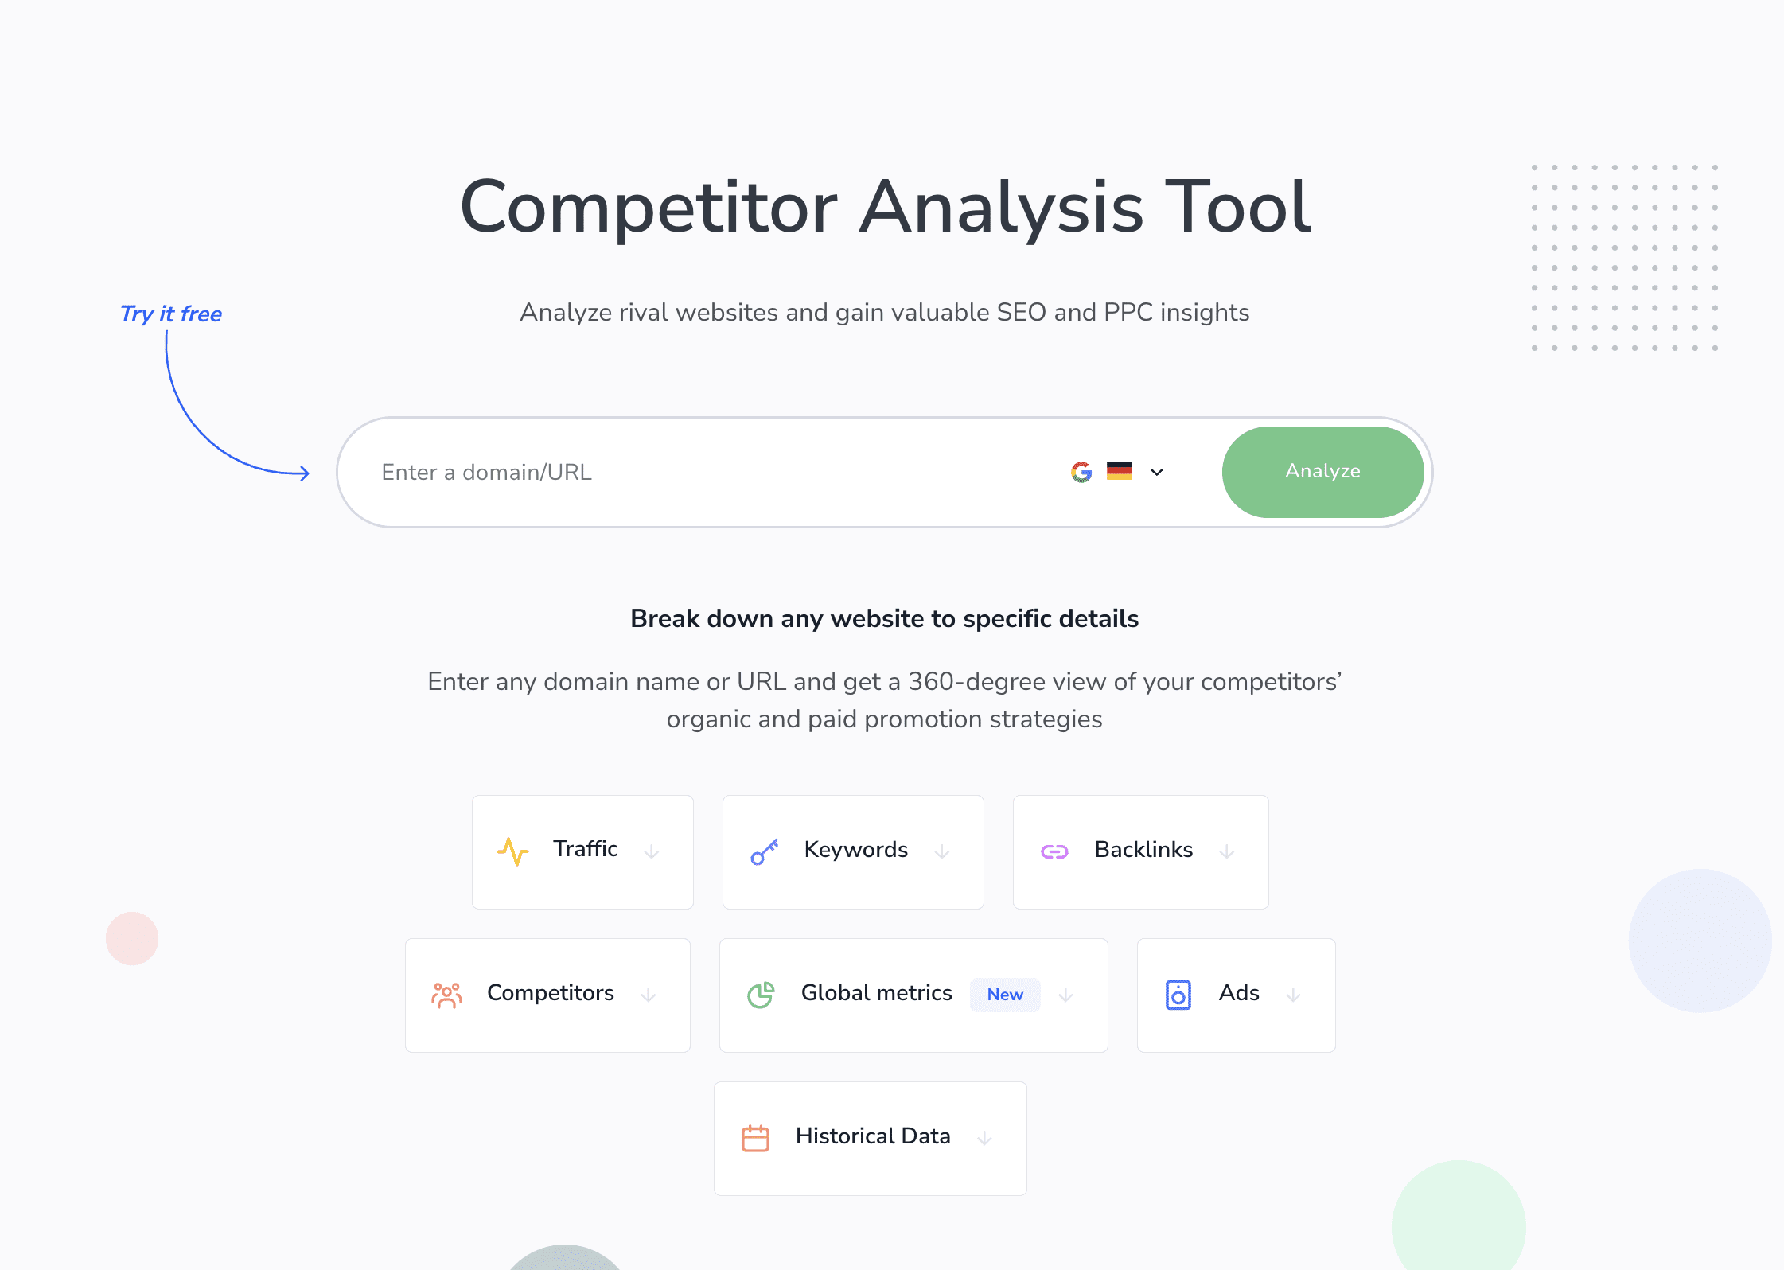Click the Competitors analysis icon
Viewport: 1784px width, 1270px height.
(x=446, y=994)
